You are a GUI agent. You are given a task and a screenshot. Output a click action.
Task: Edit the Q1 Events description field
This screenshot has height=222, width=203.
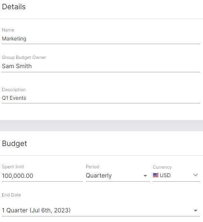[101, 98]
